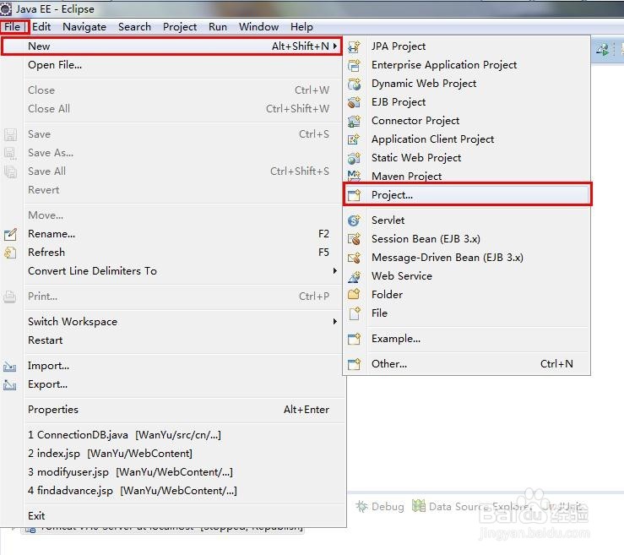Choose Static Web Project entry
Image resolution: width=624 pixels, height=555 pixels.
point(466,158)
